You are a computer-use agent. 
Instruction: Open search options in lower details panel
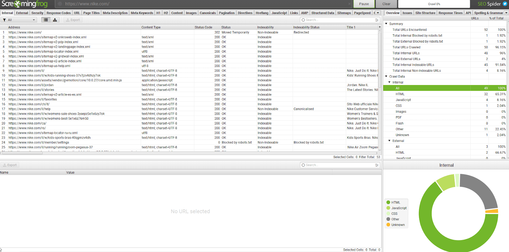377,165
